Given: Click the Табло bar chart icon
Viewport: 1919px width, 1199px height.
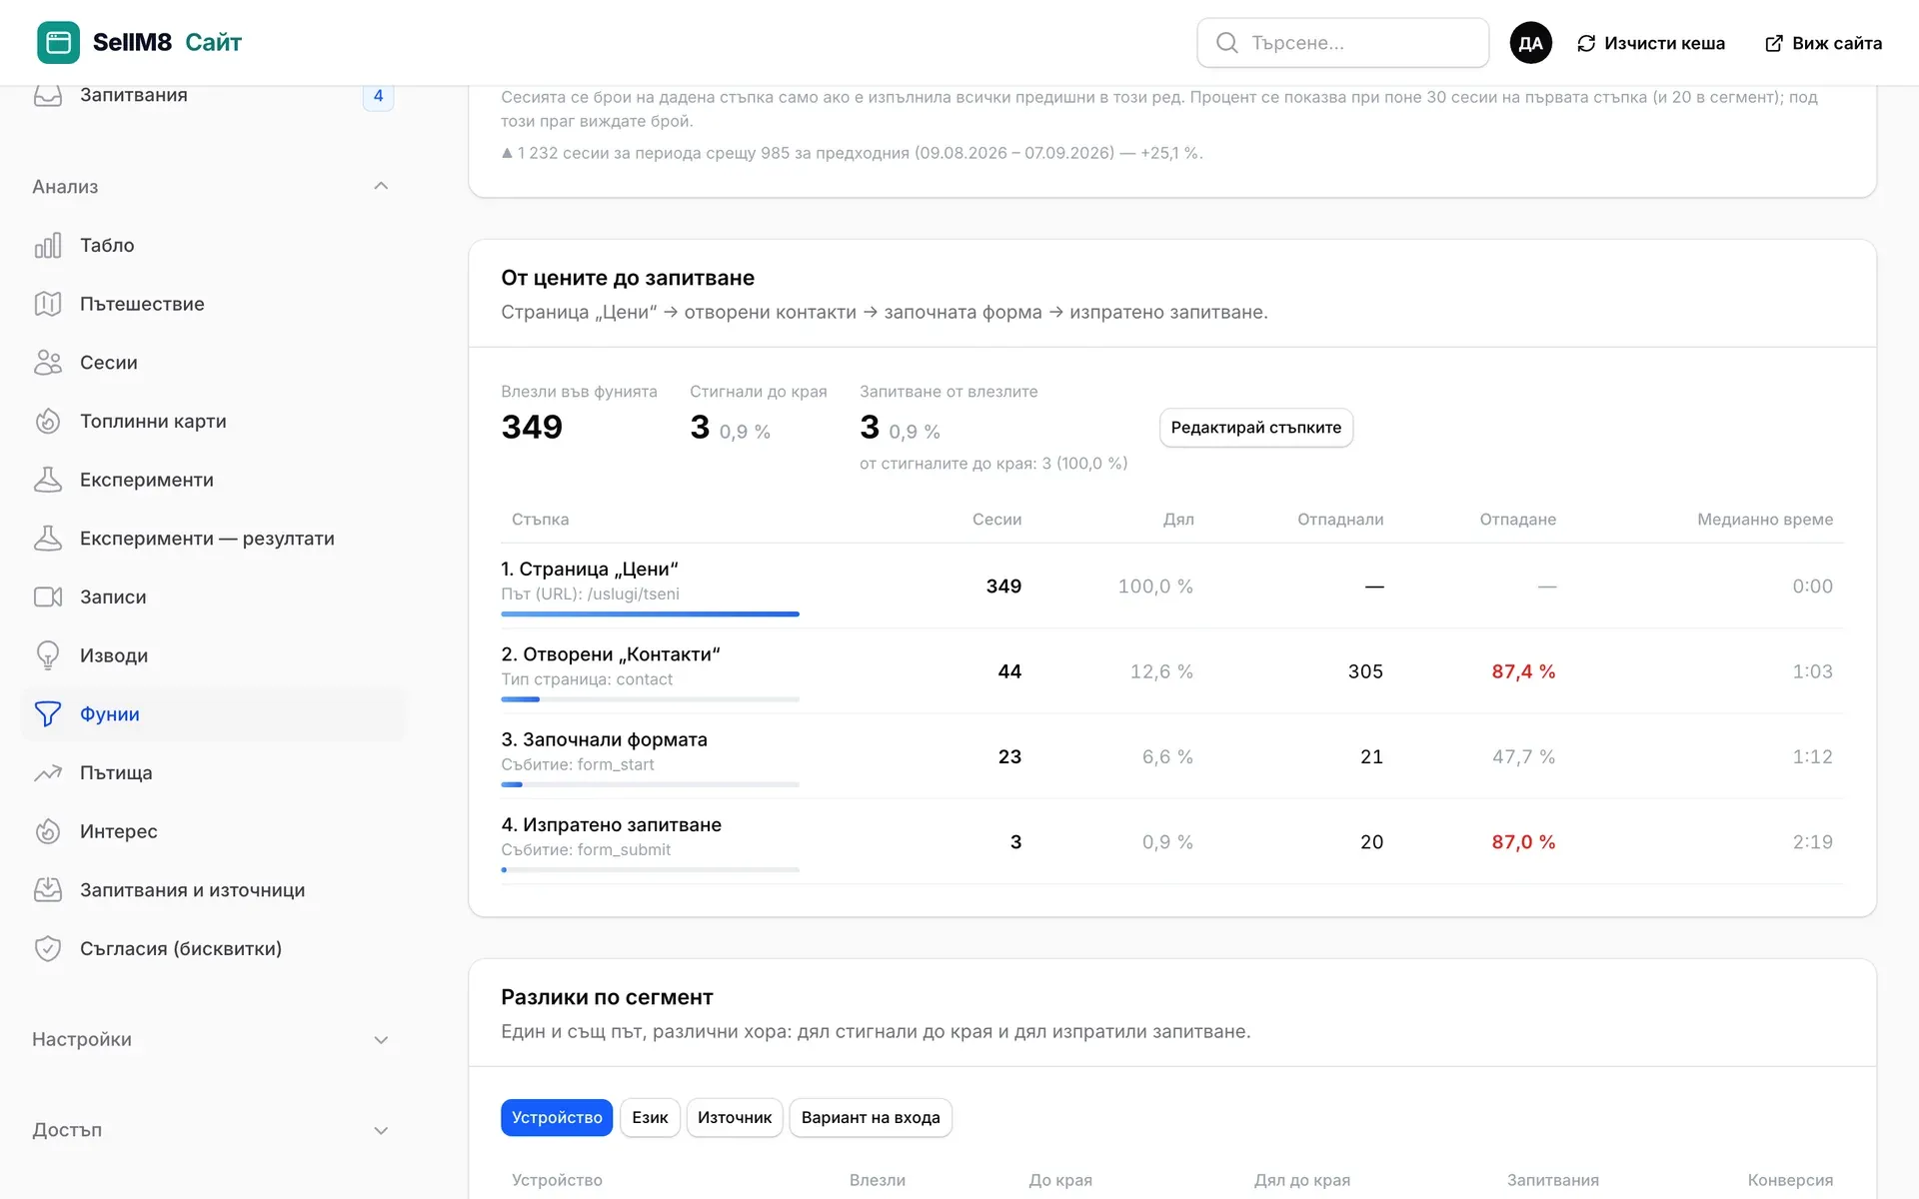Looking at the screenshot, I should [x=48, y=245].
